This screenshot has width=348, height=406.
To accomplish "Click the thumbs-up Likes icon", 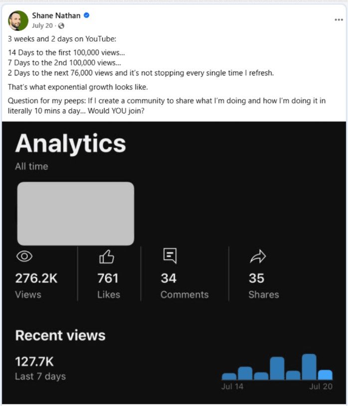I will click(106, 256).
